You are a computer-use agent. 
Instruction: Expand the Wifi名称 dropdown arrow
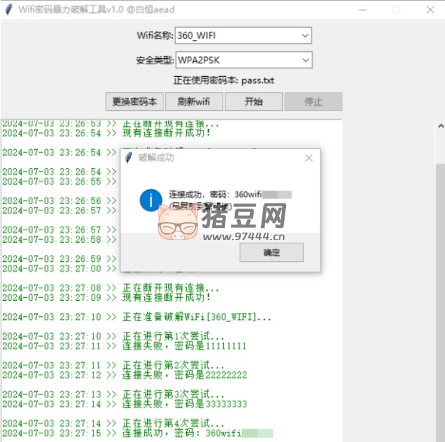click(305, 36)
